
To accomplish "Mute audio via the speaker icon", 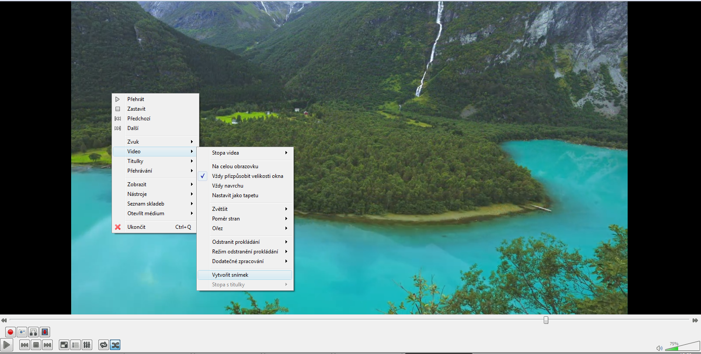I will click(659, 348).
